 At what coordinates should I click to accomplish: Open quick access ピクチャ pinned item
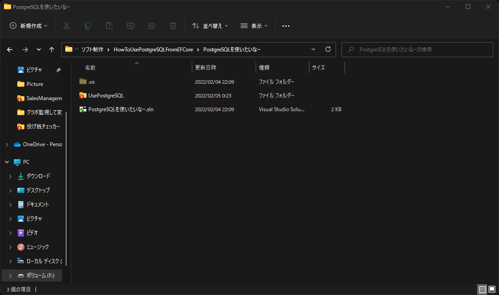34,70
